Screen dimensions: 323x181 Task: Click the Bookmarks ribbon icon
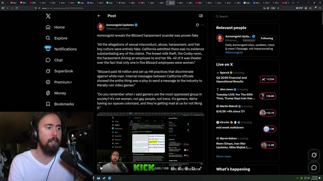click(x=48, y=104)
